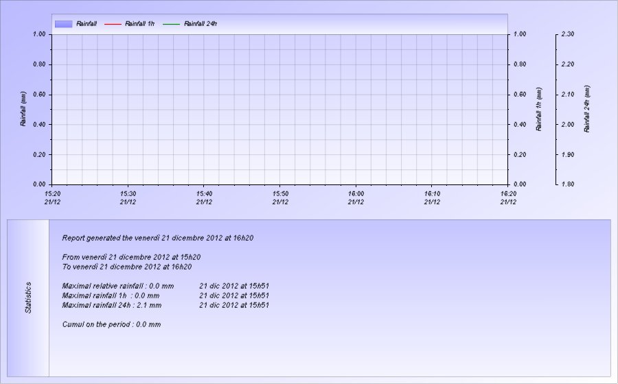
Task: Click the blue Rainfall legend swatch
Action: pos(63,24)
